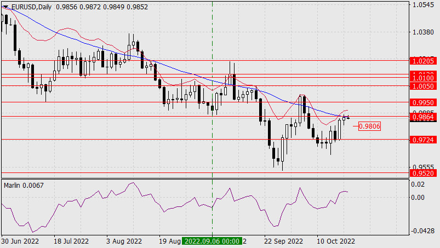Click the 0.9724 support level label
The image size is (440, 248).
(x=424, y=140)
